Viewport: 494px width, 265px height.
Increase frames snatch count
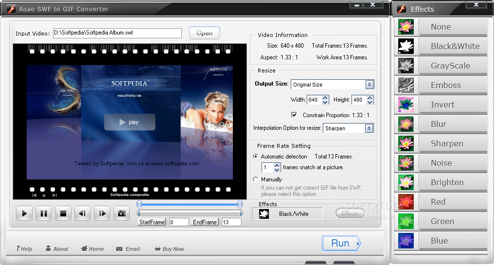click(x=277, y=165)
